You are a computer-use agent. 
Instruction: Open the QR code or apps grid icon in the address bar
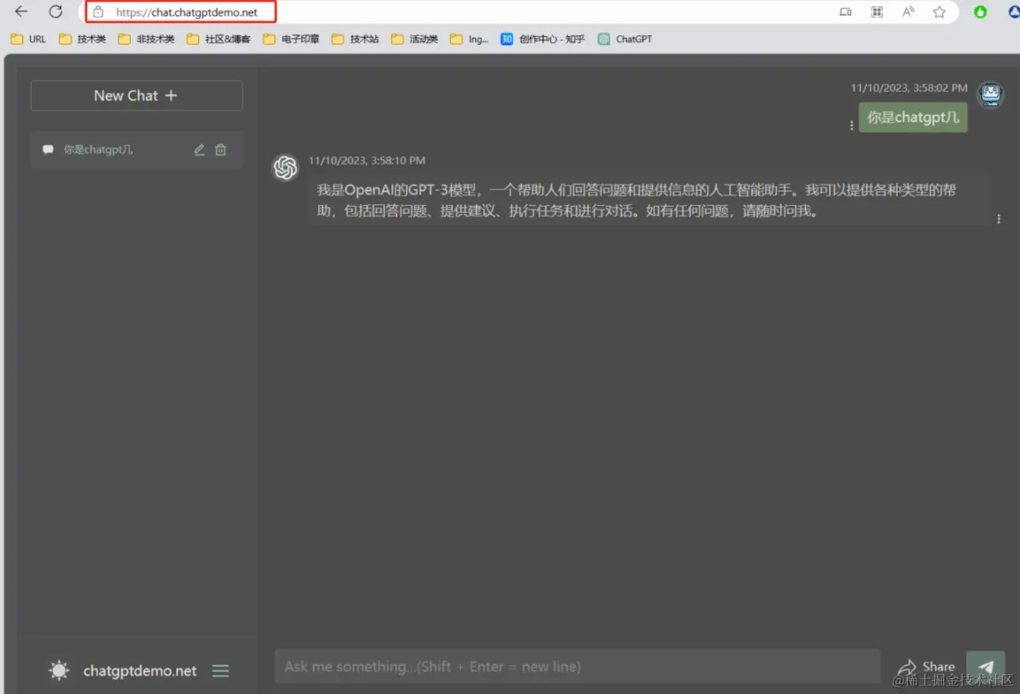[x=877, y=12]
